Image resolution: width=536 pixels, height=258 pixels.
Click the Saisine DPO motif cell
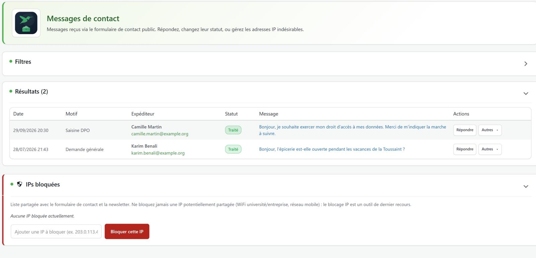(77, 130)
